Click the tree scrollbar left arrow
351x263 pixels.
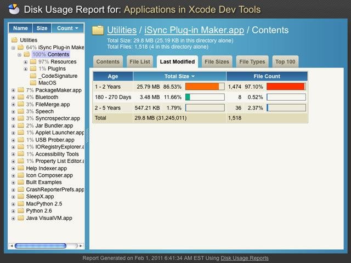(x=12, y=246)
